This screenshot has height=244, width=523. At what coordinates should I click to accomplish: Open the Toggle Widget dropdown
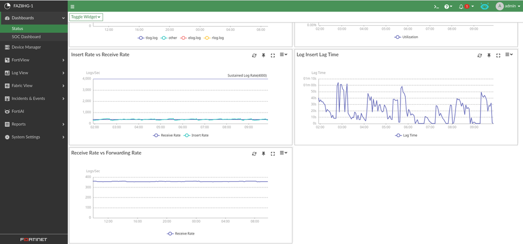point(86,17)
